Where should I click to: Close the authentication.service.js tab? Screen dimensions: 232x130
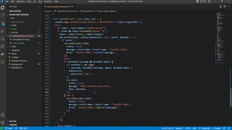coord(72,6)
